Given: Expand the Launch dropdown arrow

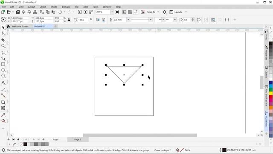Looking at the screenshot, I should click(x=186, y=12).
